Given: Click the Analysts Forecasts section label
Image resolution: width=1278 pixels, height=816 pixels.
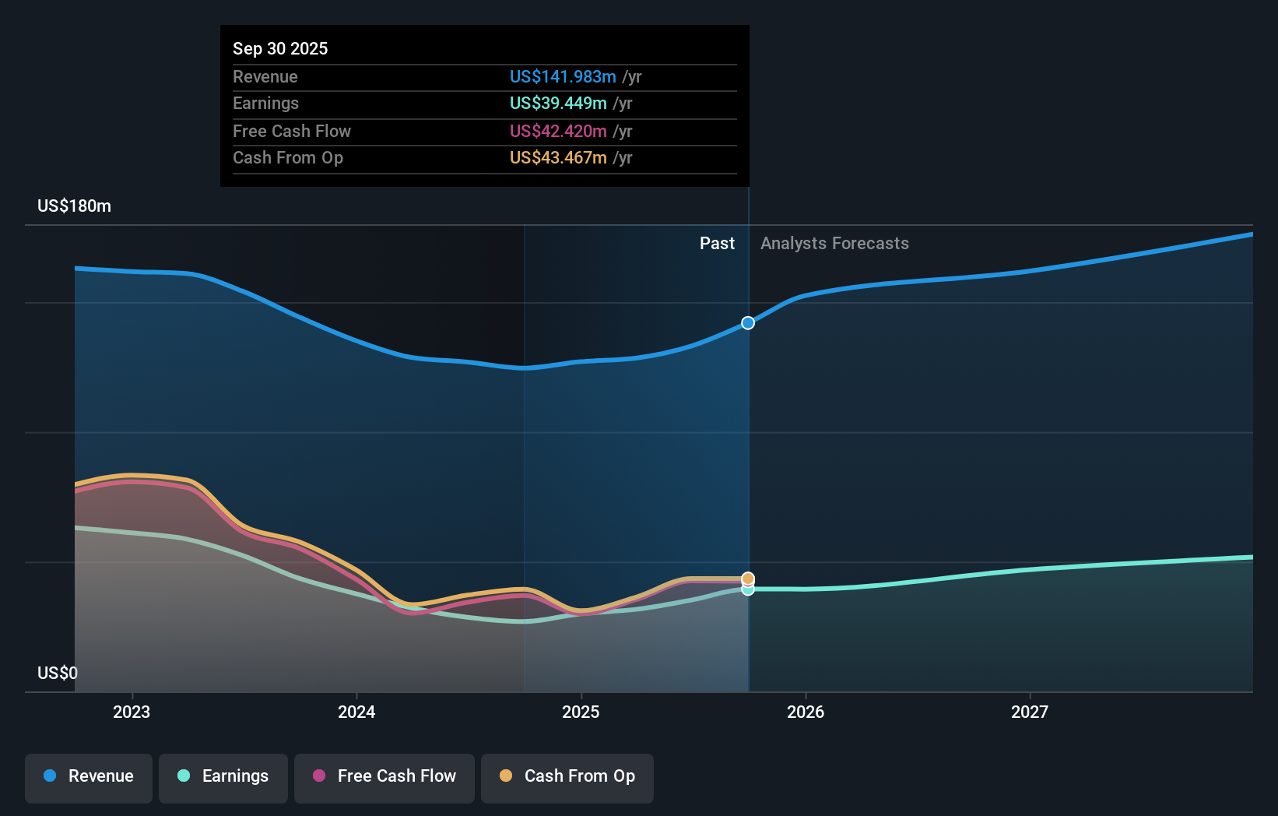Looking at the screenshot, I should coord(834,243).
